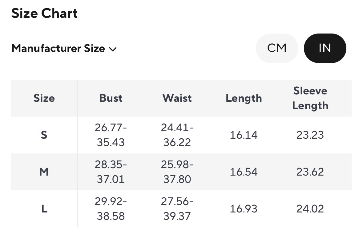Click the Length column header

[244, 98]
